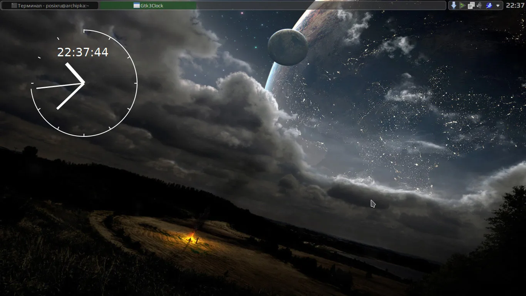The image size is (526, 296).
Task: Click the 22:37:44 digital time readout
Action: click(x=83, y=52)
